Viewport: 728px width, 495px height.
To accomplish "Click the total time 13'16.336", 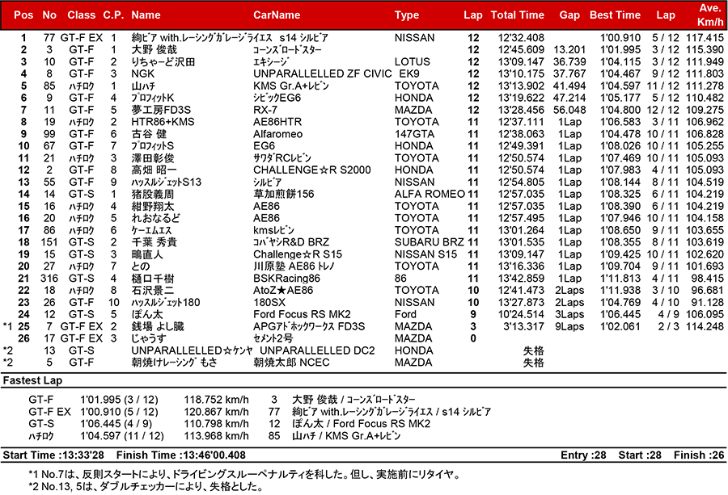I will point(521,266).
